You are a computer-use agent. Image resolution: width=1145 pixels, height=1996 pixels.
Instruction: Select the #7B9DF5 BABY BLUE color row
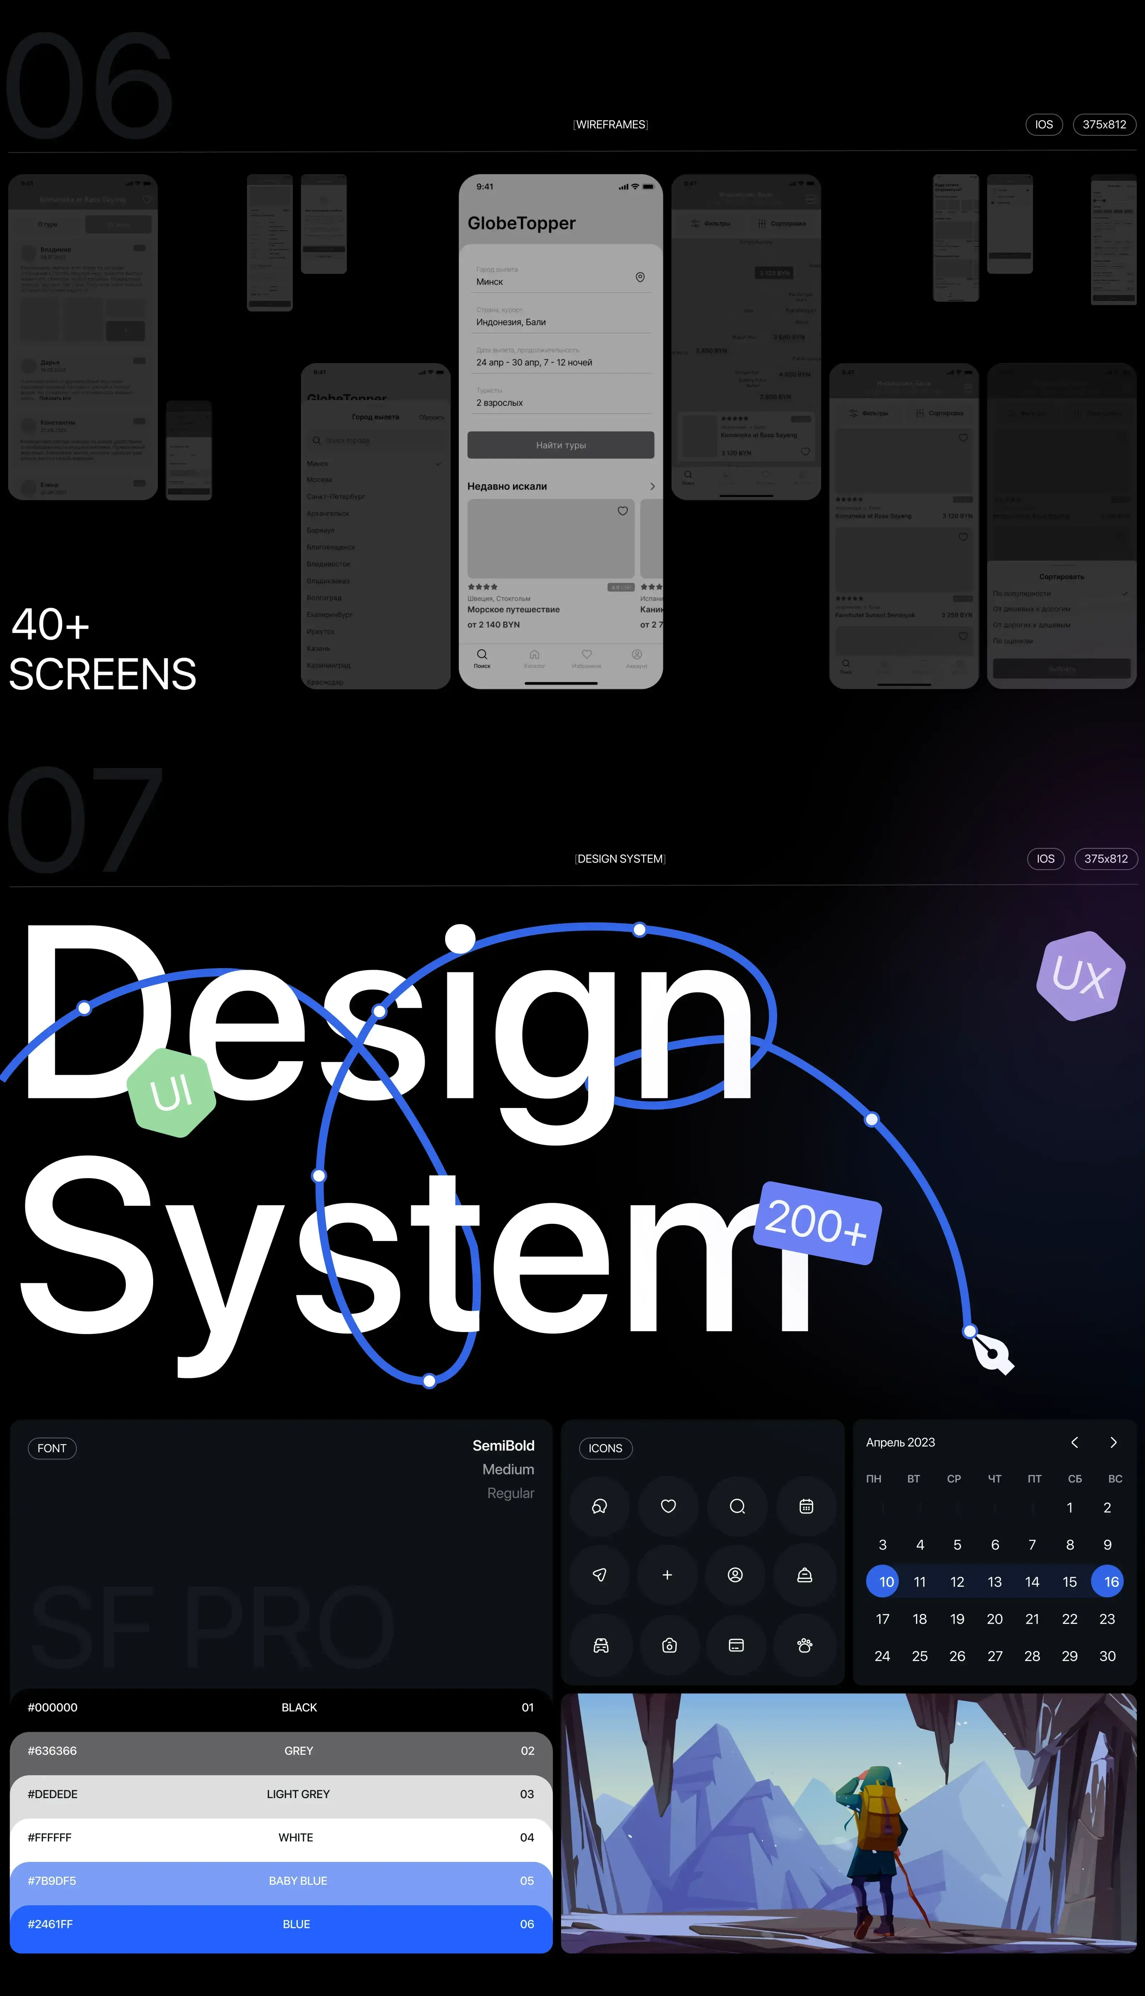click(x=281, y=1880)
